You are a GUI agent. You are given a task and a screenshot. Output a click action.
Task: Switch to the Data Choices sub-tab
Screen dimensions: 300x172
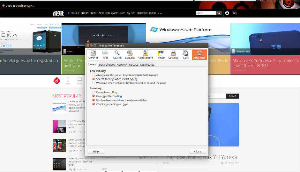click(107, 65)
